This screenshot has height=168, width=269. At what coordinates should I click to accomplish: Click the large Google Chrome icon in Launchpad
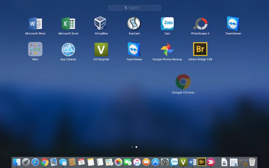coord(183,82)
